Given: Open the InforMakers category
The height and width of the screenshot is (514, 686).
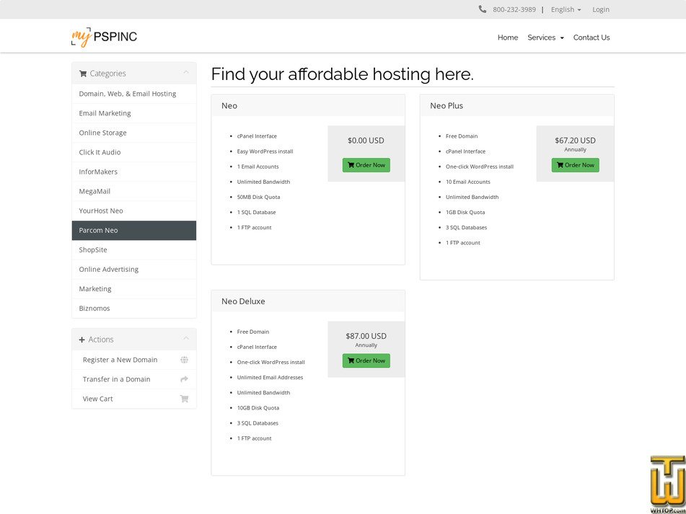Looking at the screenshot, I should [x=134, y=172].
